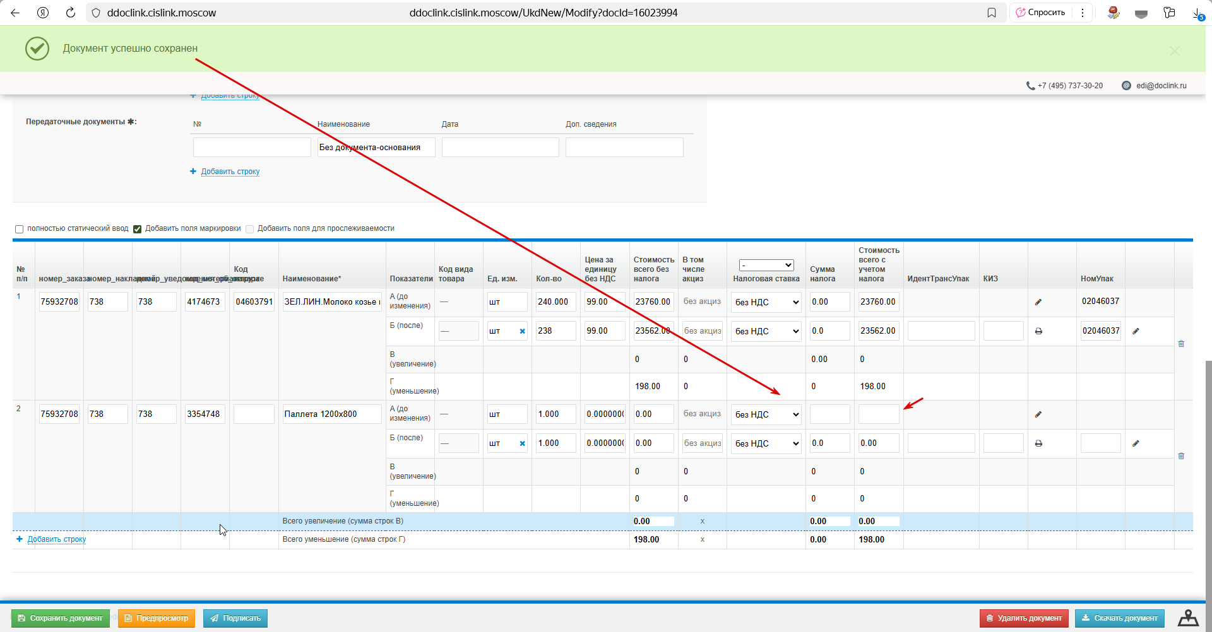Open the 'Предпросмотр' preview
This screenshot has width=1212, height=632.
157,618
